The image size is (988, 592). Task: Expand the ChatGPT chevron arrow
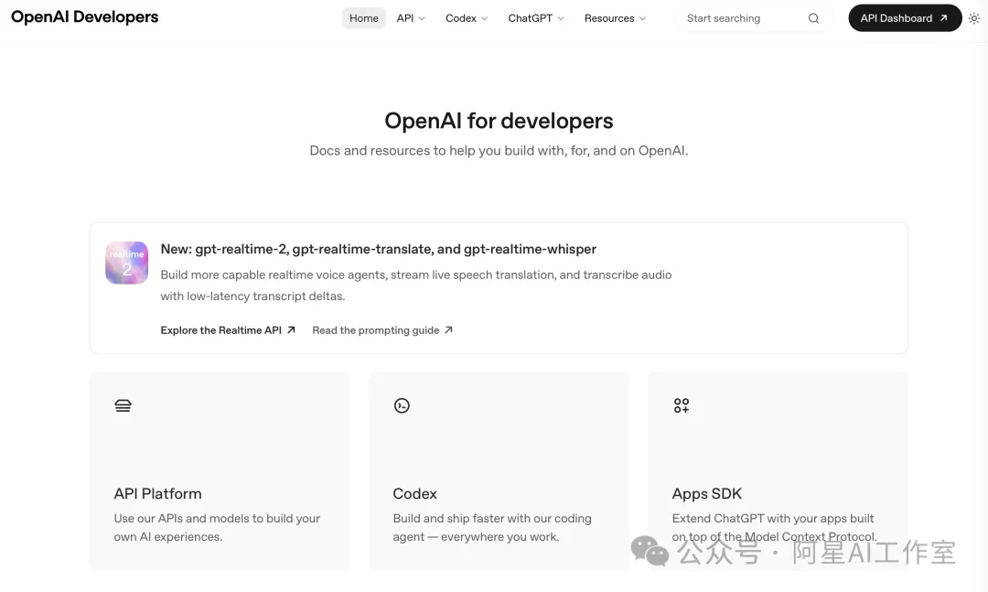point(560,19)
